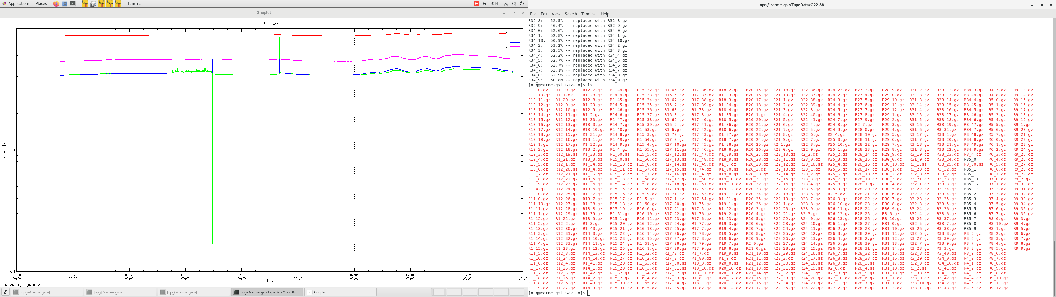
Task: Open the terminal's Search menu
Action: 570,14
